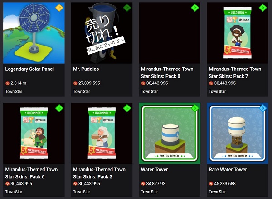Screen dimensions: 272x199
Task: Click the coin icon beside price 45,233.688
Action: tap(211, 184)
